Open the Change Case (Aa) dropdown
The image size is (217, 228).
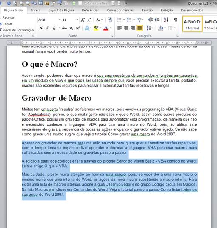point(99,20)
